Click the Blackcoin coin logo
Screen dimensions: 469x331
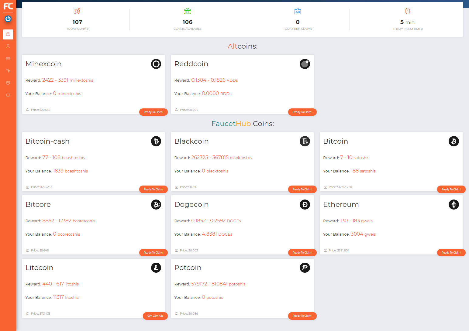pos(305,141)
